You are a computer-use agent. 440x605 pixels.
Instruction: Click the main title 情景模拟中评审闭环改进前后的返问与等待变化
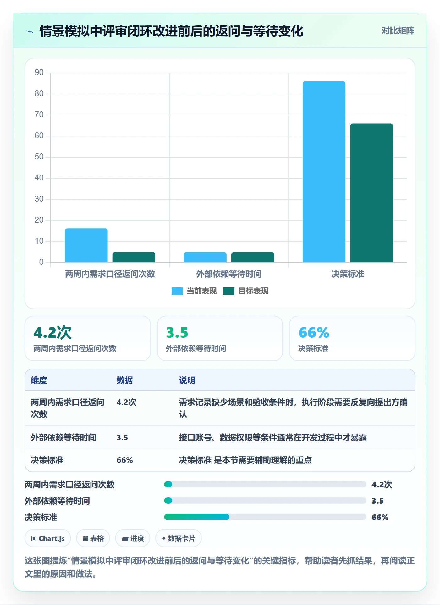pyautogui.click(x=171, y=31)
